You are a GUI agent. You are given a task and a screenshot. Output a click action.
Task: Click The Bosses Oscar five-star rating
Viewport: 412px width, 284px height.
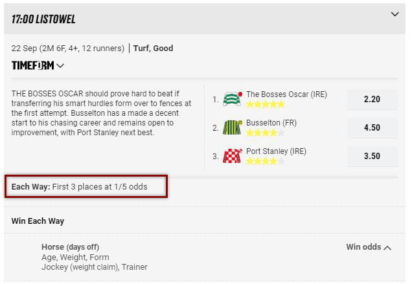tap(266, 104)
